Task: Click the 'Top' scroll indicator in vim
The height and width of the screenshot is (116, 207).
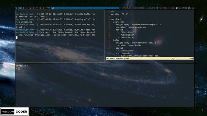Action: [x=192, y=58]
